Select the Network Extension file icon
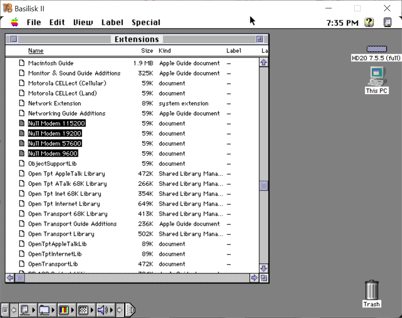 point(22,103)
